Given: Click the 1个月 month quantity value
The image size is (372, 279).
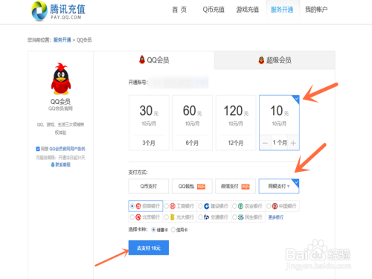Looking at the screenshot, I should pos(280,143).
